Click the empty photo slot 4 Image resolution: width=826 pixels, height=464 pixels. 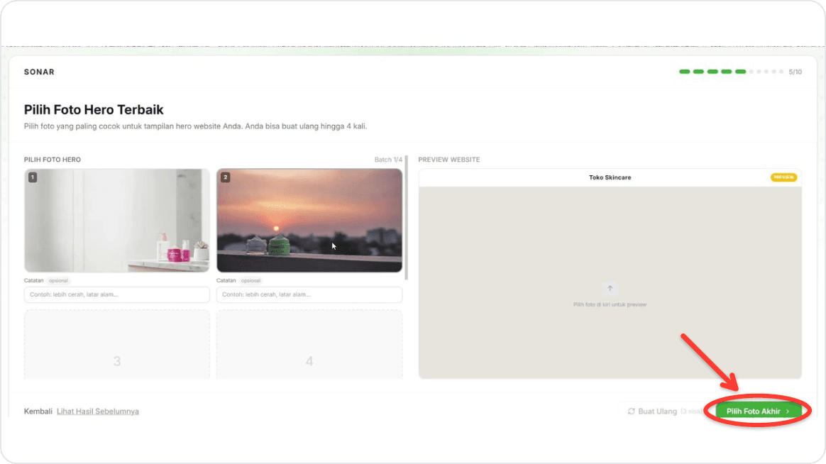(x=309, y=344)
